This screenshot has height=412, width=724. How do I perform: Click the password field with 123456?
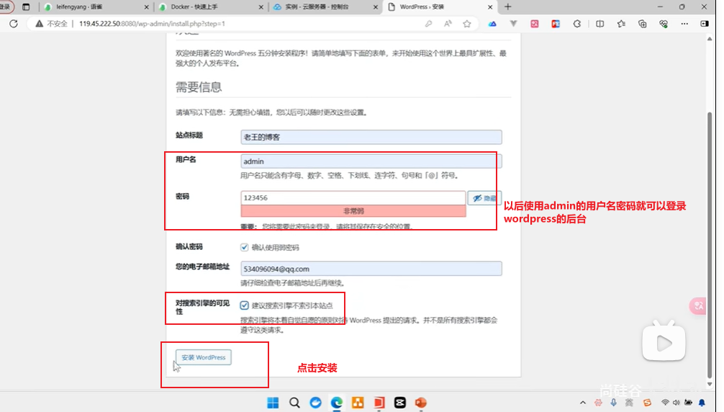pos(353,197)
